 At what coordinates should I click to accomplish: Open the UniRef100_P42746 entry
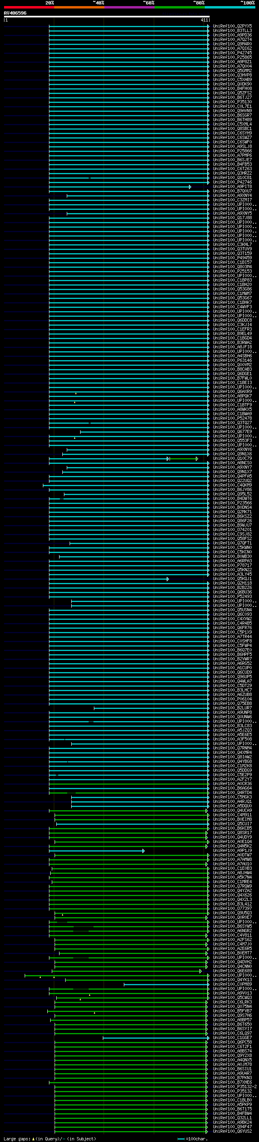point(232,182)
